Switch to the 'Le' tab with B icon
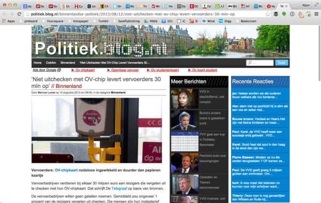The width and height of the screenshot is (321, 203). point(91,6)
